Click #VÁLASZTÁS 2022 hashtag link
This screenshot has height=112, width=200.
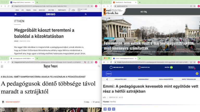pyautogui.click(x=120, y=79)
